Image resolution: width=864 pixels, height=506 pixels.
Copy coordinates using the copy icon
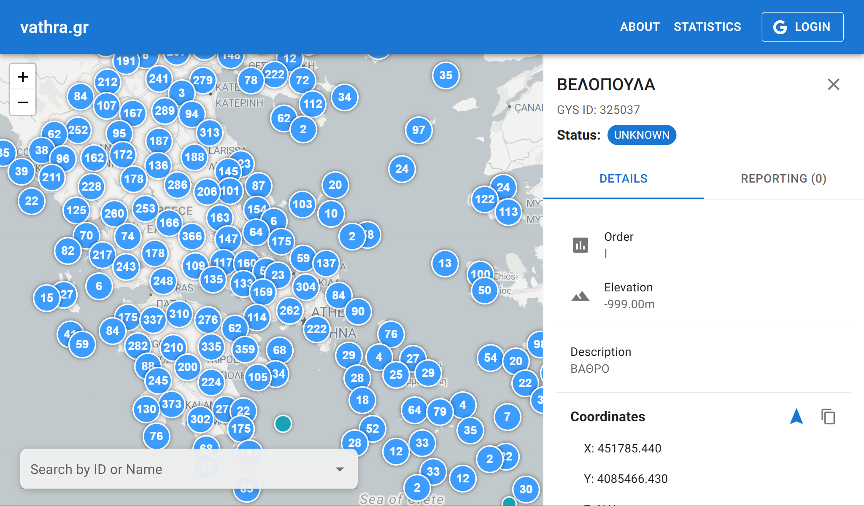828,417
